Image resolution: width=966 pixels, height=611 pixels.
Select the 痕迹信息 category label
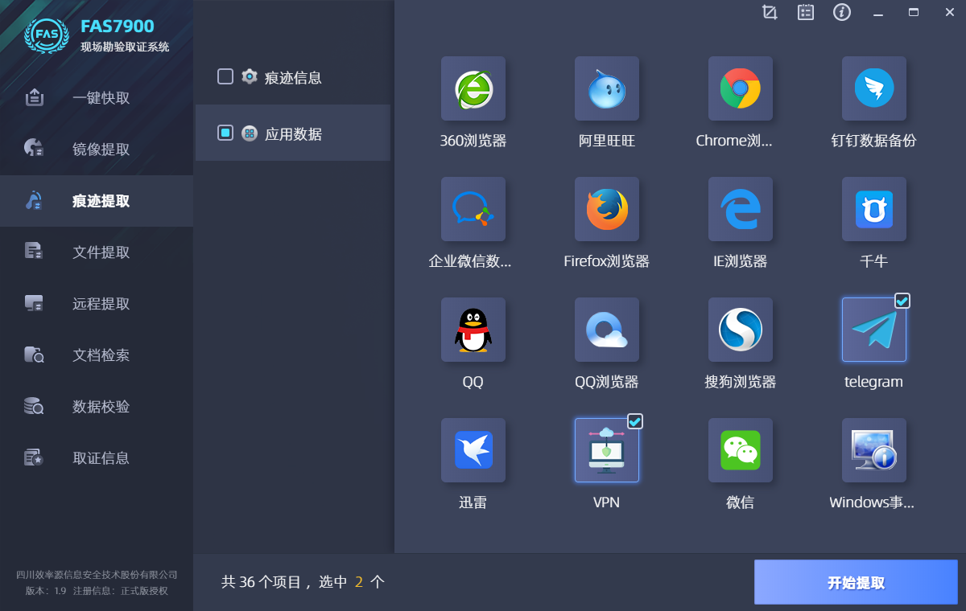pyautogui.click(x=293, y=78)
